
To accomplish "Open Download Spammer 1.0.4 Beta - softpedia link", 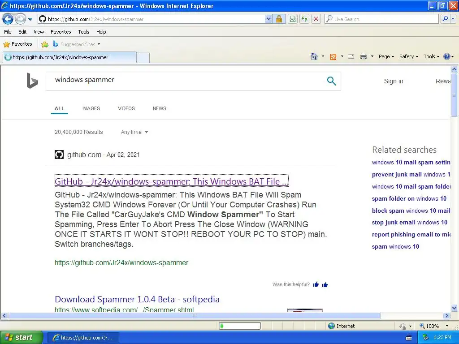I will [137, 299].
